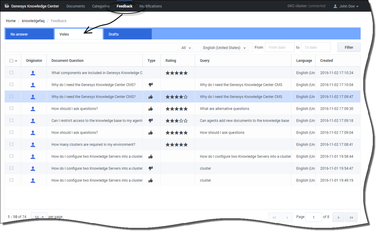Click originator icon in the 19:49:19 row
Screen dimensions: 378x233
tap(33, 180)
